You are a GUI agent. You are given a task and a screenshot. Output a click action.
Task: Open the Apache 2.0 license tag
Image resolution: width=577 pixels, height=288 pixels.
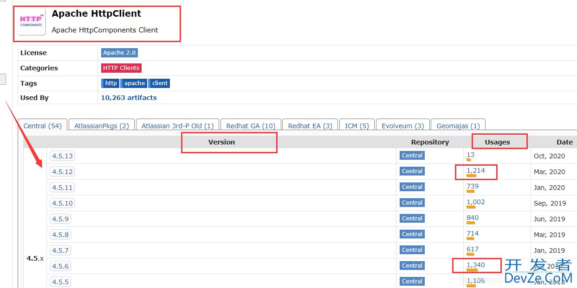tap(119, 53)
